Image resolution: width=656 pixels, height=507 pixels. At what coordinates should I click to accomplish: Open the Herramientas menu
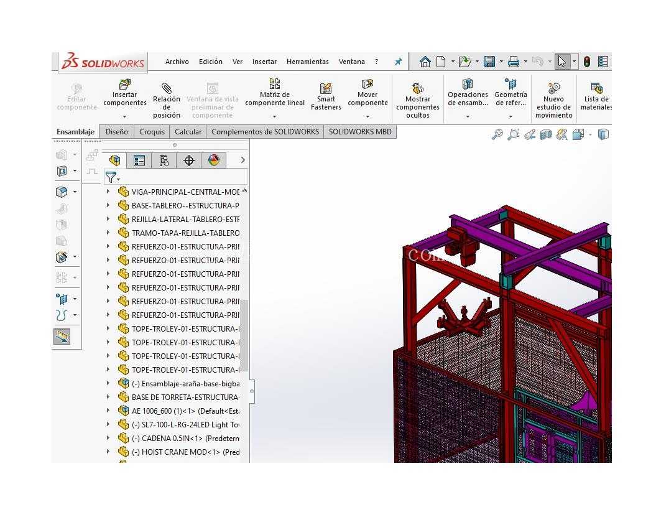coord(308,62)
